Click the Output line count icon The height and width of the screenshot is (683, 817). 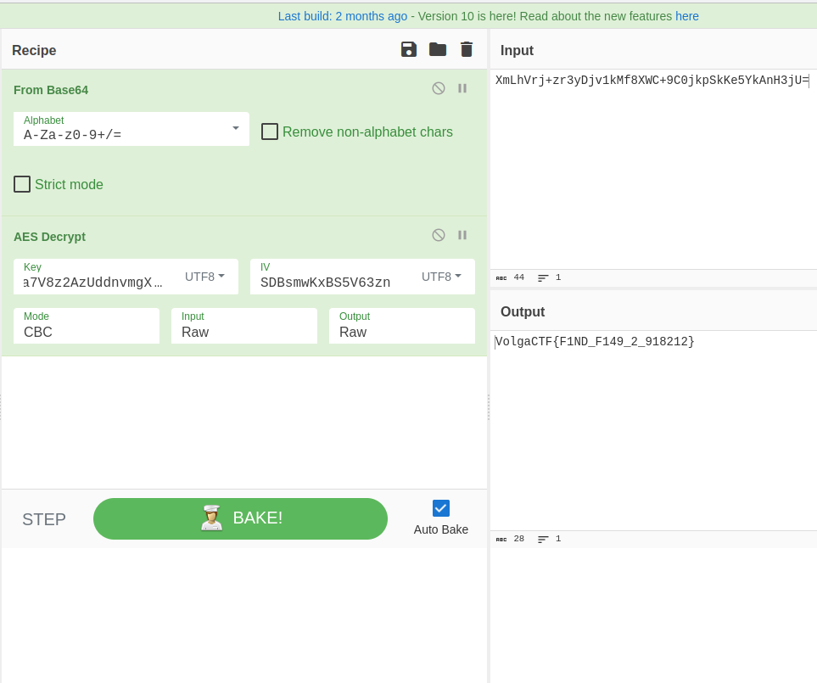coord(543,540)
